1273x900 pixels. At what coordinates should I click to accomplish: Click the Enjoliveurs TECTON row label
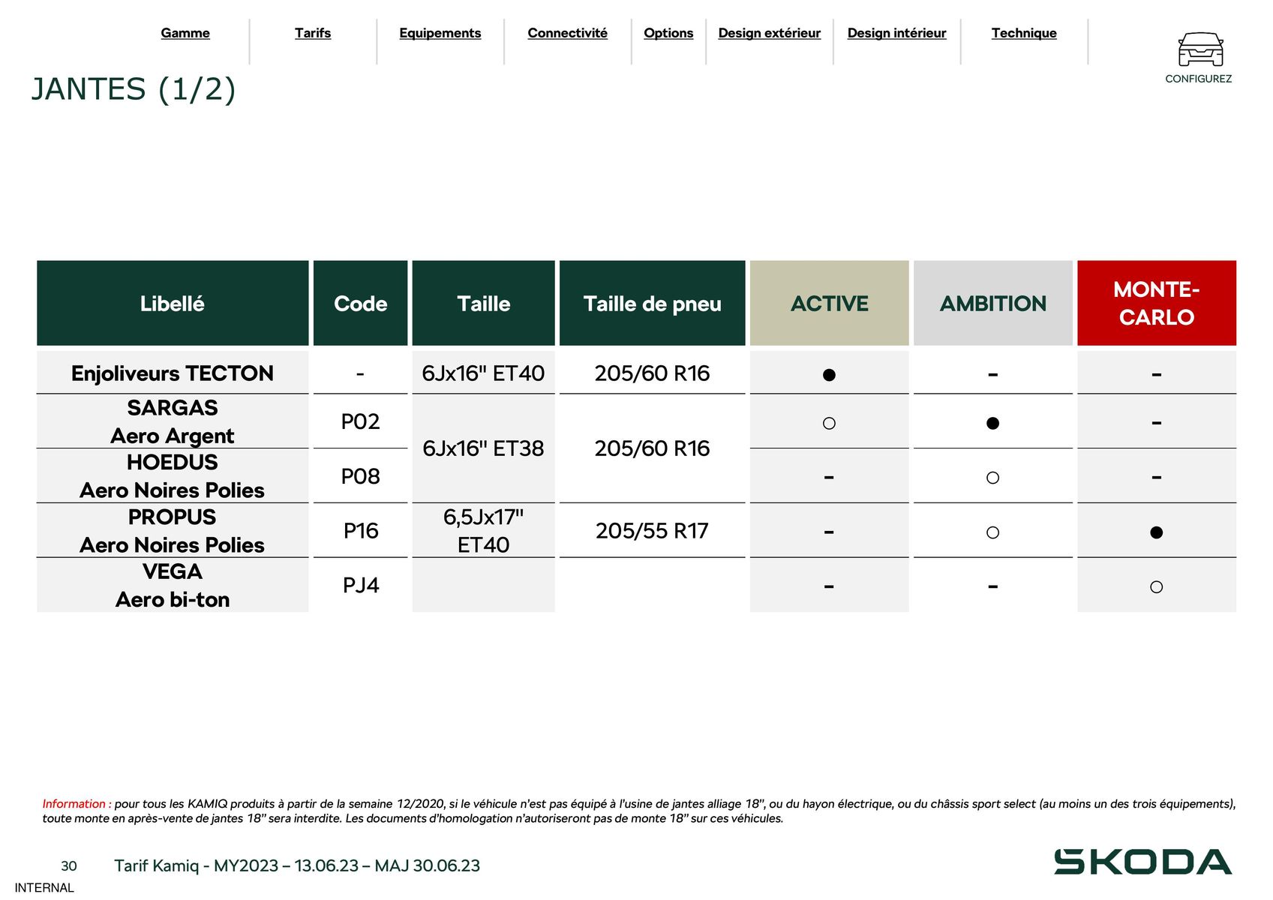173,373
